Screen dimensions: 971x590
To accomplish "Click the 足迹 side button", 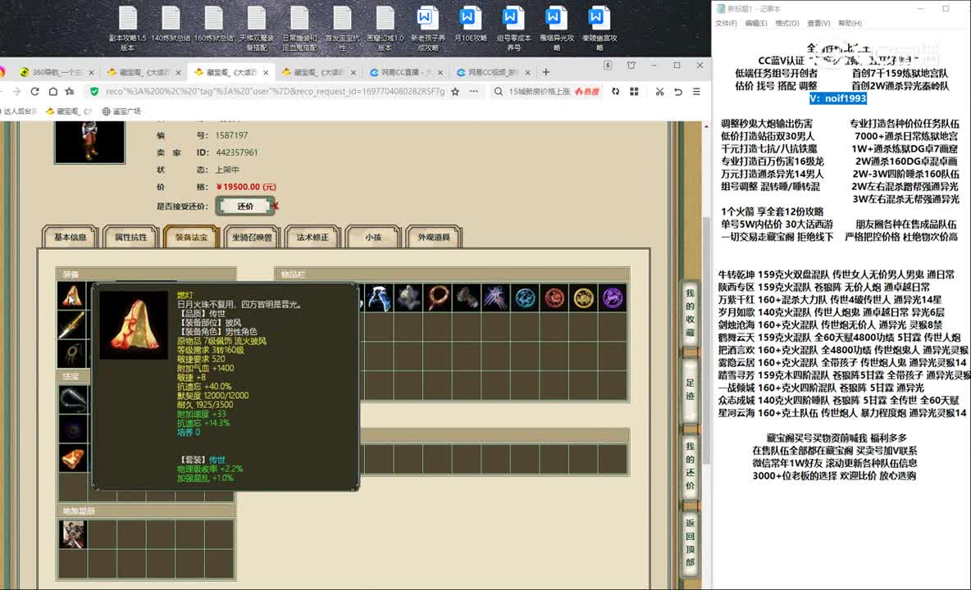I will pos(690,389).
